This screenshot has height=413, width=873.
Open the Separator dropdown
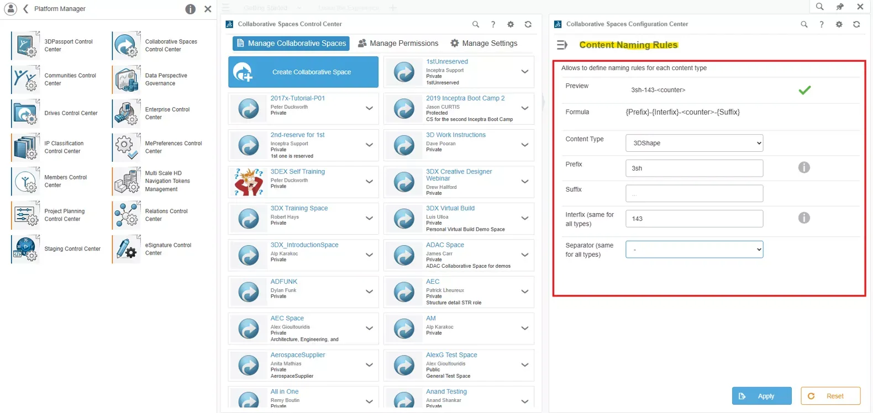(x=694, y=250)
